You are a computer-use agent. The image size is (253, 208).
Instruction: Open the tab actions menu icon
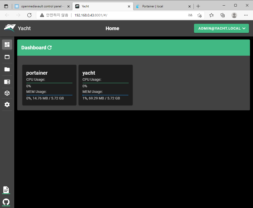click(6, 6)
